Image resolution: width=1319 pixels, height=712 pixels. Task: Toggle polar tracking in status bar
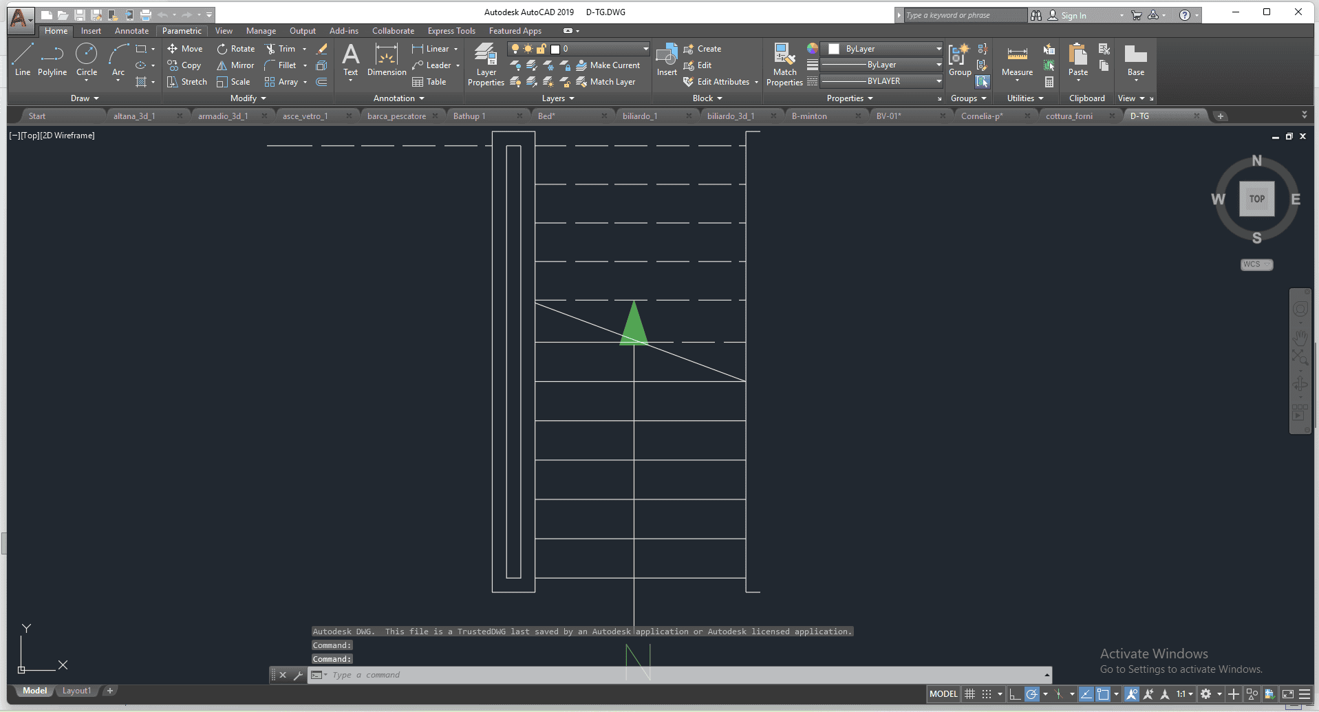click(1031, 694)
